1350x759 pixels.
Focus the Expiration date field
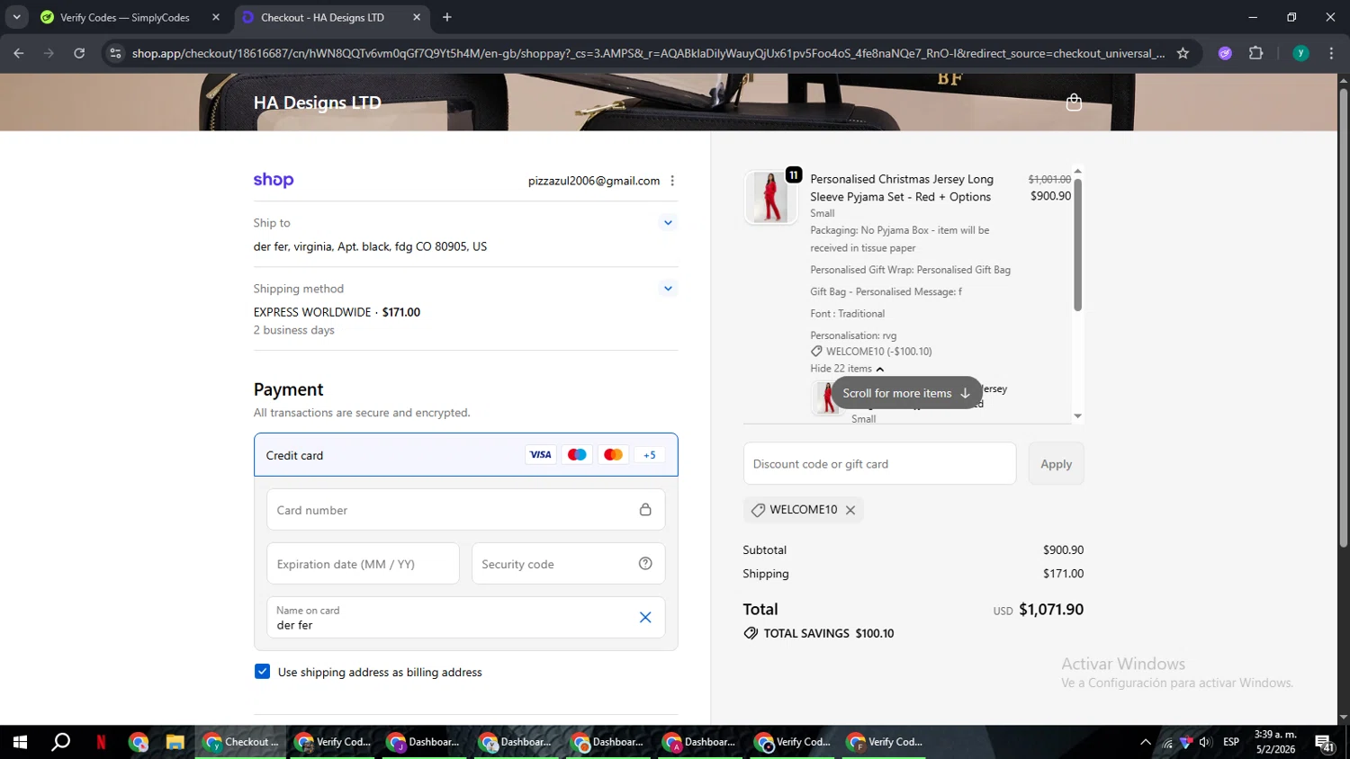click(x=363, y=564)
